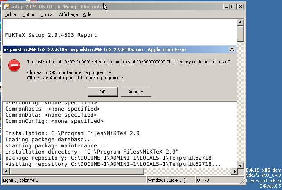The width and height of the screenshot is (282, 190).
Task: Click the 'visiting repository' line
Action: tap(113, 164)
